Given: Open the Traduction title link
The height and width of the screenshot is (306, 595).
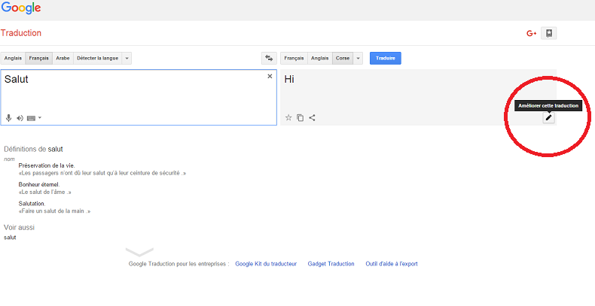Looking at the screenshot, I should click(21, 33).
